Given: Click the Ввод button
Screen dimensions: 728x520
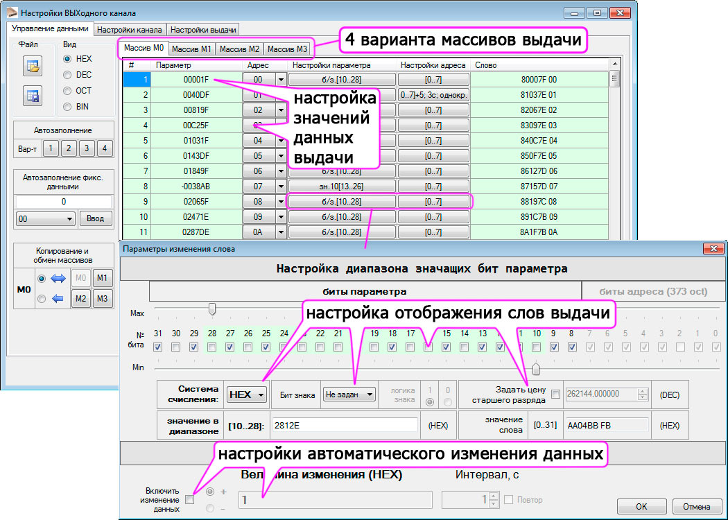Looking at the screenshot, I should [x=95, y=219].
